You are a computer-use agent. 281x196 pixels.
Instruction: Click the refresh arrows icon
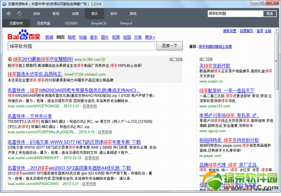(x=19, y=14)
